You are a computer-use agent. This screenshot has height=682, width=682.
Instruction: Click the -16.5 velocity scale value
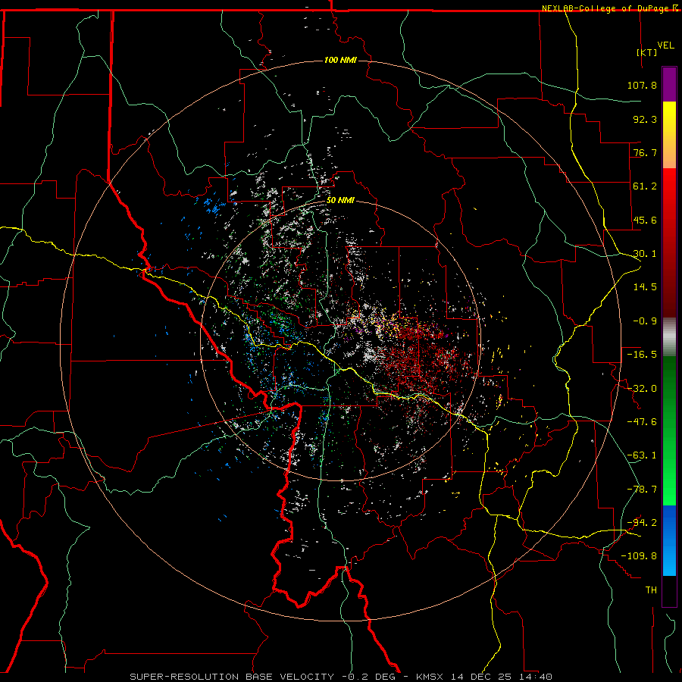coord(642,355)
